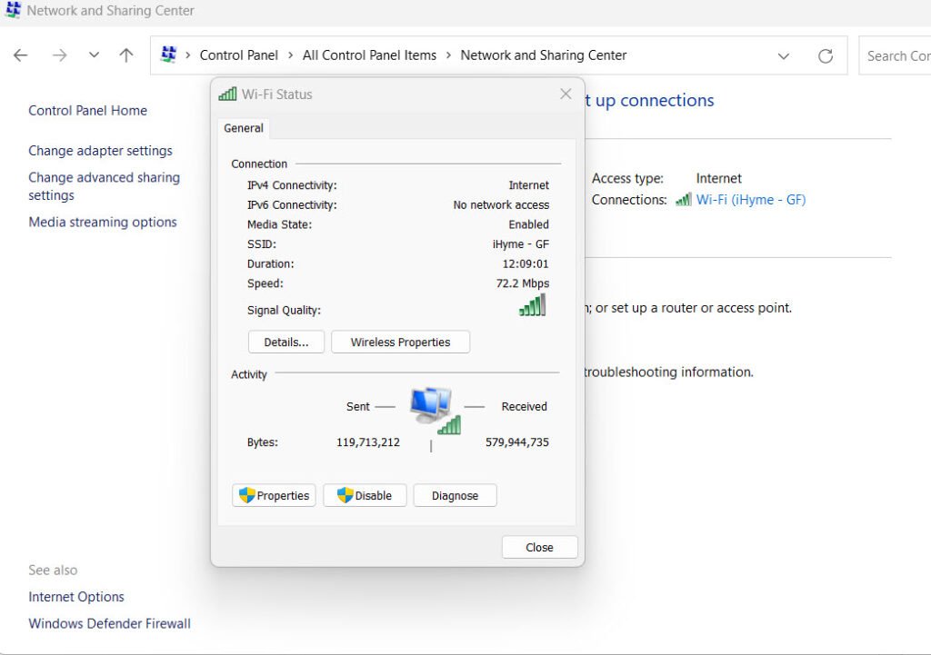Open Windows Defender Firewall settings
Screen dimensions: 931x655
[109, 623]
